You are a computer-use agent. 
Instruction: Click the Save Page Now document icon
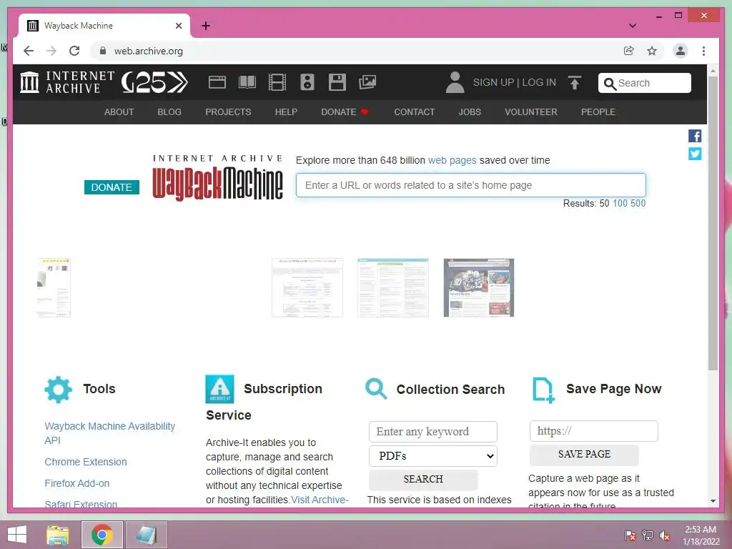[543, 390]
